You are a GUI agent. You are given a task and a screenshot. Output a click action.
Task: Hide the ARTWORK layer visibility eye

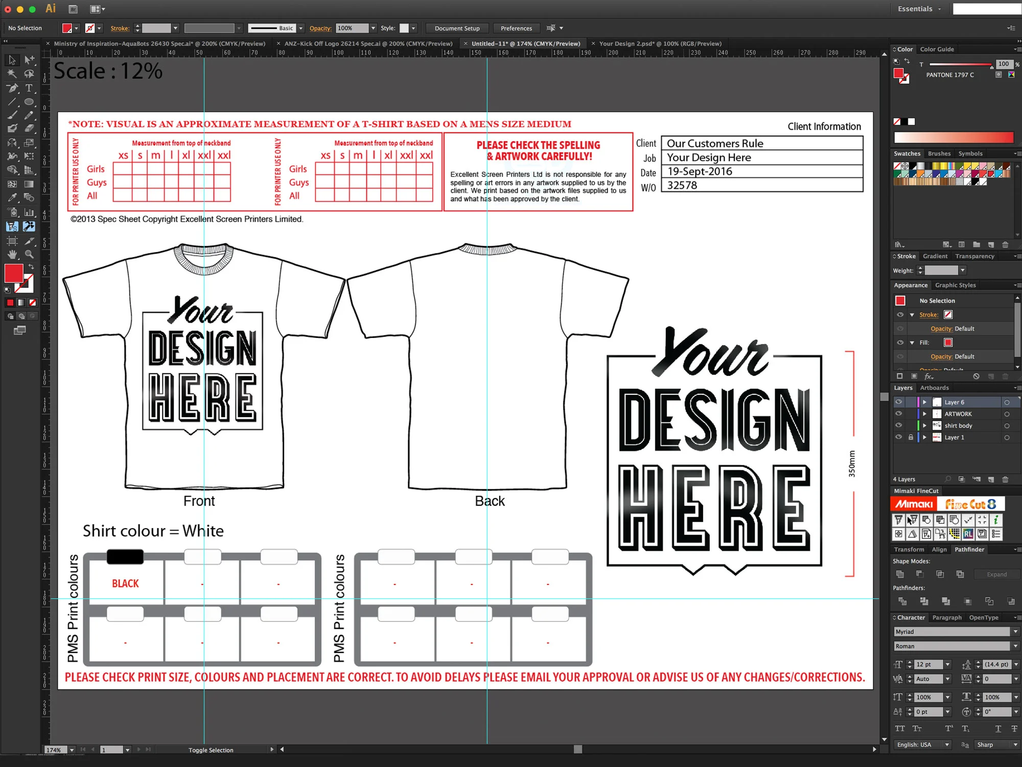point(899,414)
